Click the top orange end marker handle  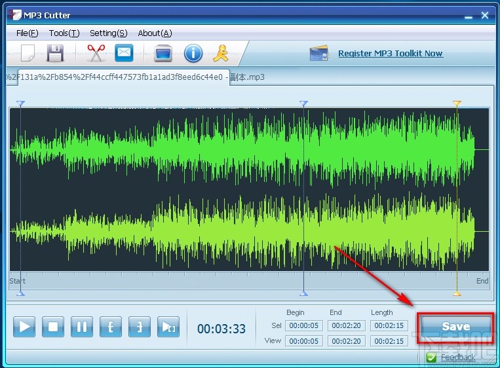457,103
